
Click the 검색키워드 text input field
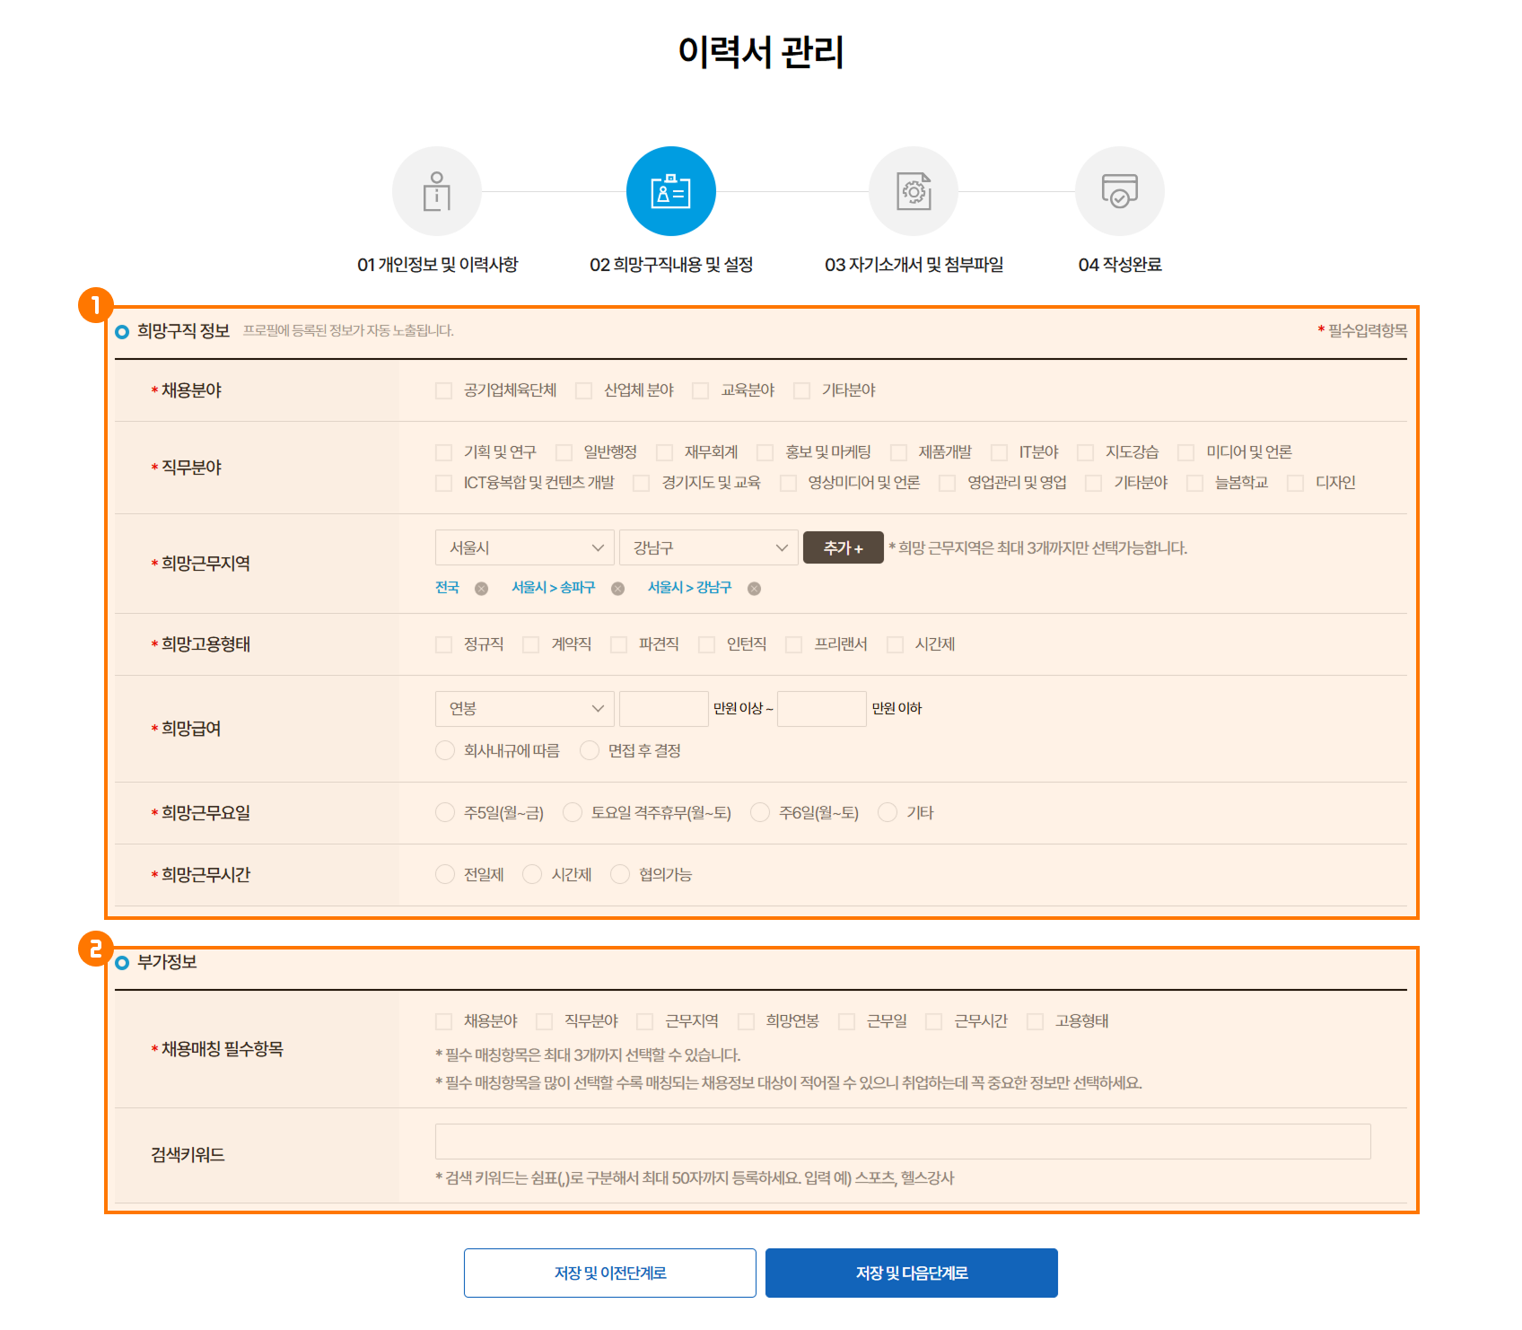(x=902, y=1142)
